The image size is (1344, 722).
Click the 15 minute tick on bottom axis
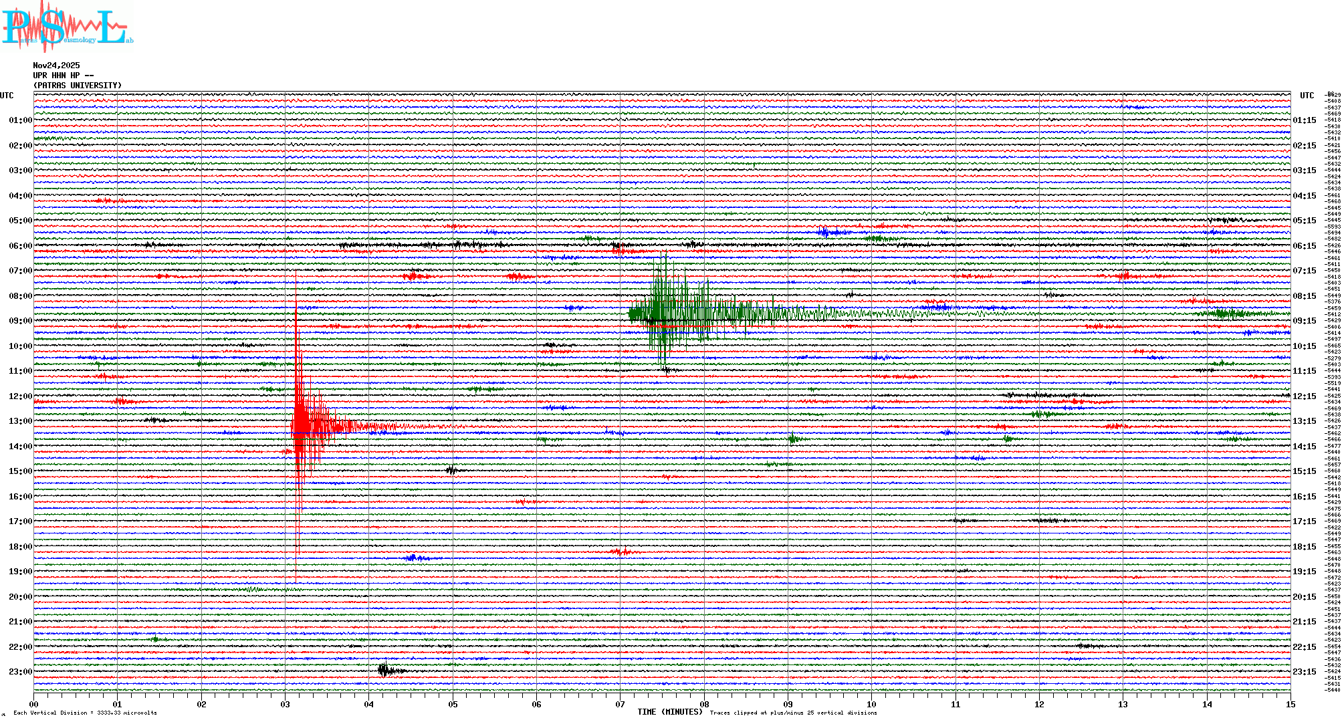pos(1290,704)
